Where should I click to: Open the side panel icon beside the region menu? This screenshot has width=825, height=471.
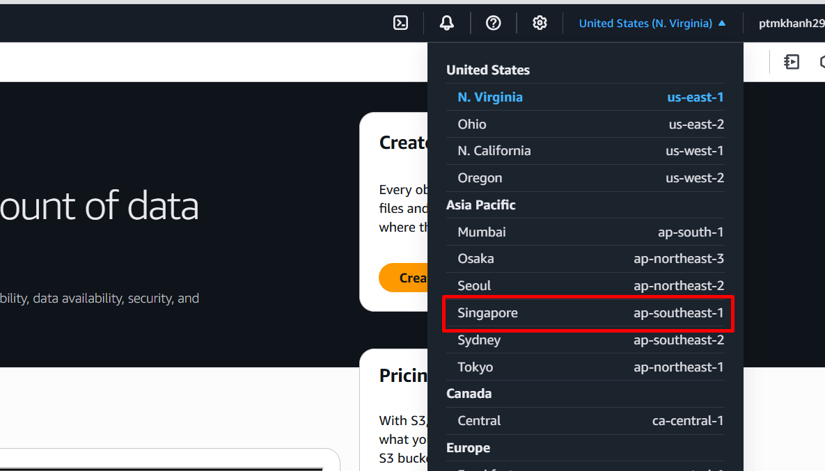point(792,62)
